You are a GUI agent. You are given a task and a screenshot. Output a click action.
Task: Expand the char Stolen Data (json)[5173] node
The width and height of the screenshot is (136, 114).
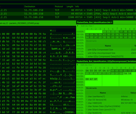[86, 109]
